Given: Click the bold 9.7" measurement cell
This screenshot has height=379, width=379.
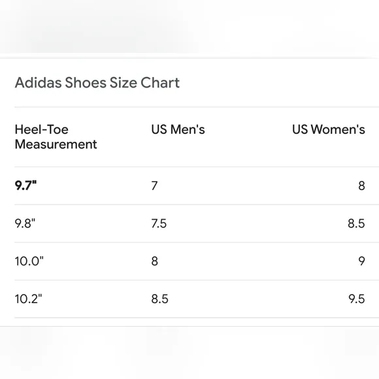Looking at the screenshot, I should [x=25, y=186].
